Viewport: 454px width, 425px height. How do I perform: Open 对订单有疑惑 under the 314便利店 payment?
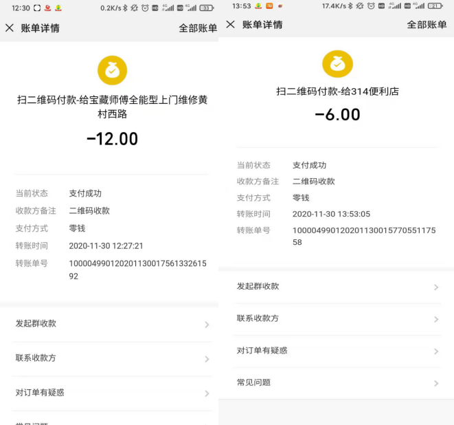pos(262,351)
